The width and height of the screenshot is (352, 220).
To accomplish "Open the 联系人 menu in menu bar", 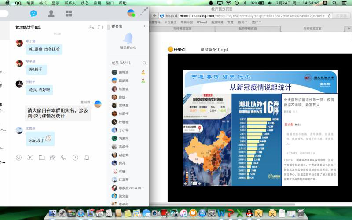I will coord(70,3).
